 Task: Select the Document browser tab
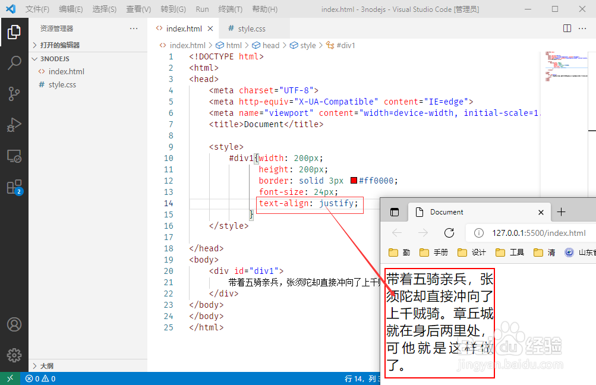(x=480, y=212)
